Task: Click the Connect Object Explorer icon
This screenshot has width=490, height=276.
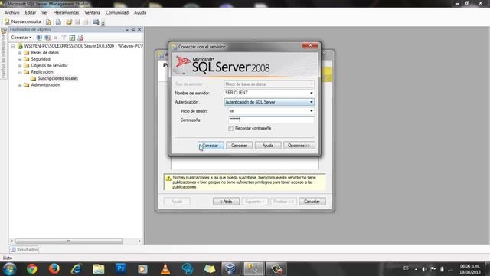Action: point(39,38)
